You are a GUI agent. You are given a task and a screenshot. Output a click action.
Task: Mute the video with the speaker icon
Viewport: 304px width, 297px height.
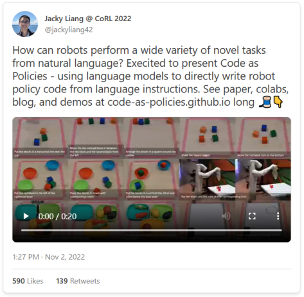[226, 216]
